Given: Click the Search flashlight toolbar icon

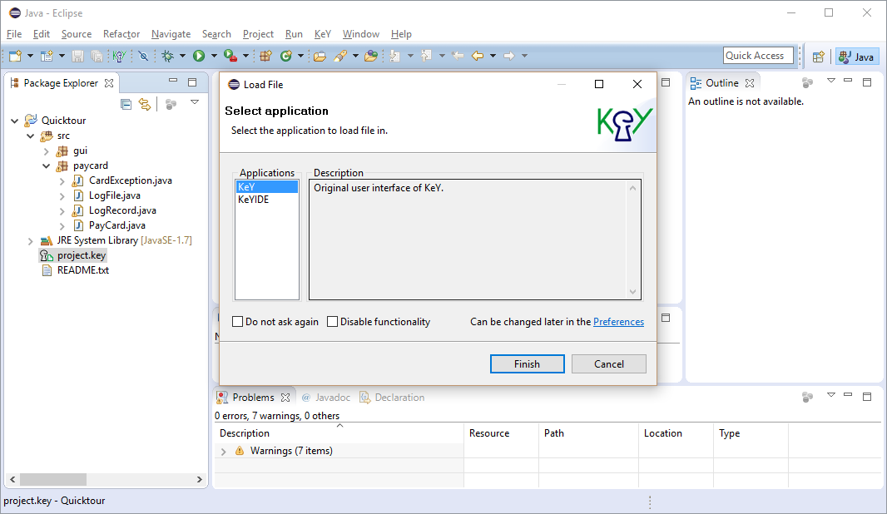Looking at the screenshot, I should 340,56.
